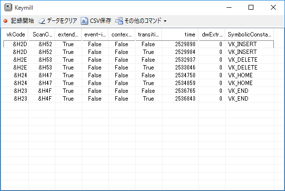Viewport: 285px width, 191px height.
Task: Sort by SymbolicConstant column header
Action: (x=249, y=35)
